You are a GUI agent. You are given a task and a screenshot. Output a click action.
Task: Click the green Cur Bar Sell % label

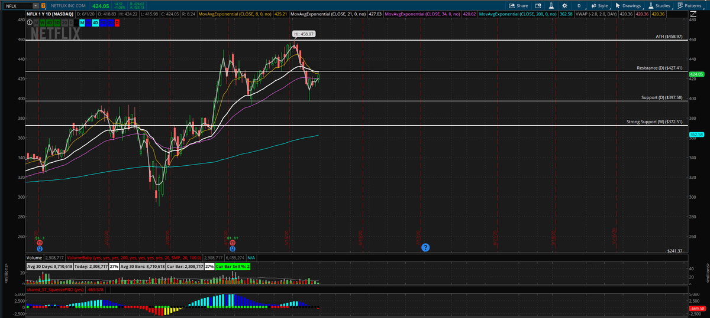233,267
